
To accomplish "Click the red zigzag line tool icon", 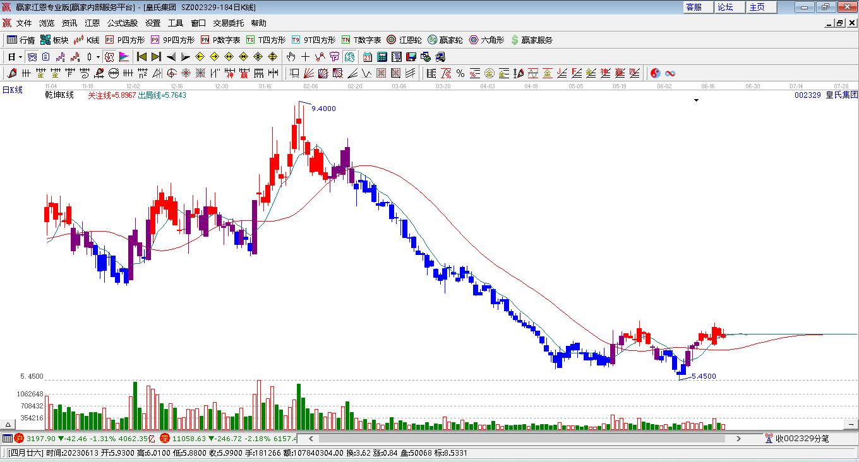I will tap(320, 57).
